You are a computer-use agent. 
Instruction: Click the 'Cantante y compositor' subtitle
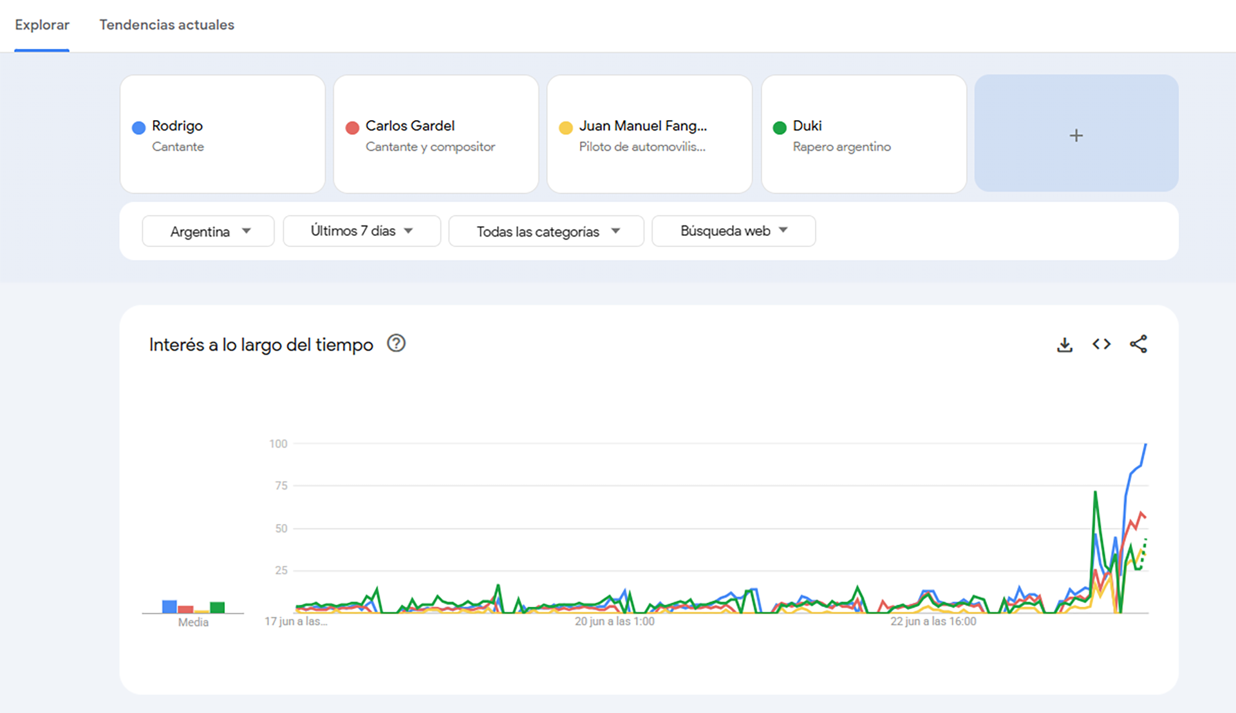click(x=431, y=147)
